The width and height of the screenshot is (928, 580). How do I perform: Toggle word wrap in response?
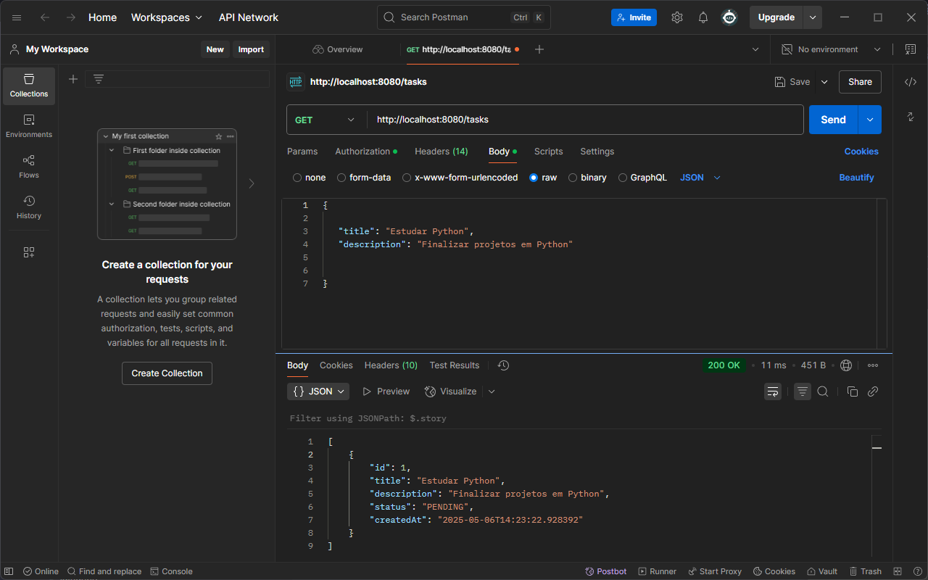773,391
